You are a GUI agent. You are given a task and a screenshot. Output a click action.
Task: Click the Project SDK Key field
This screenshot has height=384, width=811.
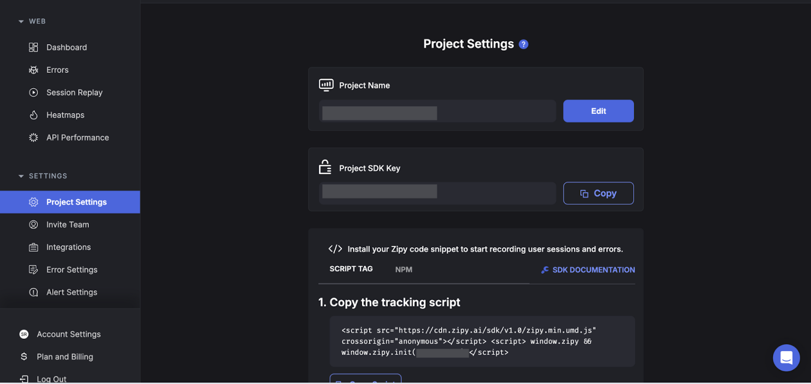(437, 193)
